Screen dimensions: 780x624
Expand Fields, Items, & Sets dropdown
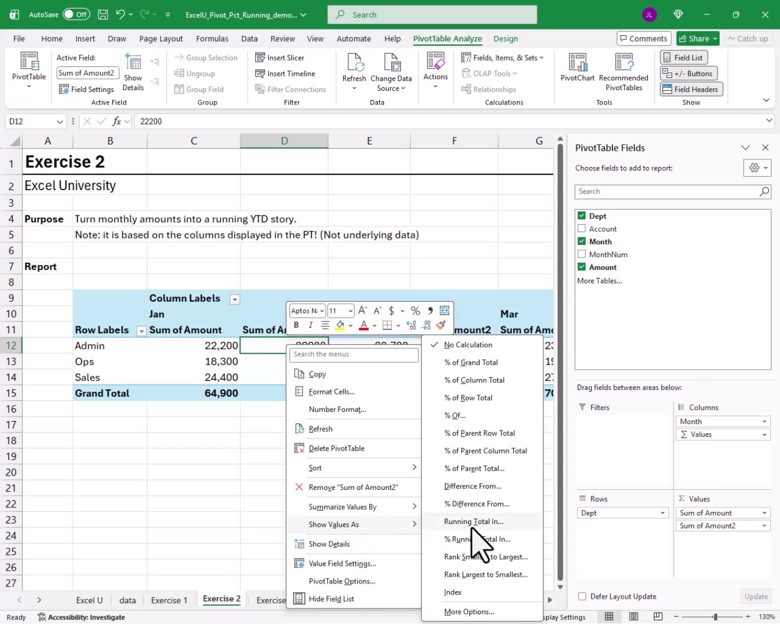[x=503, y=58]
